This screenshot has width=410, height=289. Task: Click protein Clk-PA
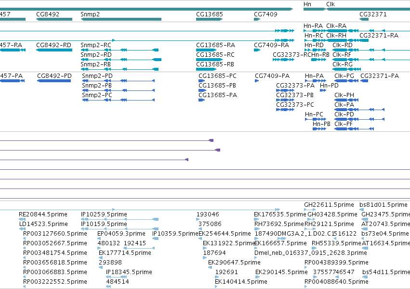[344, 105]
